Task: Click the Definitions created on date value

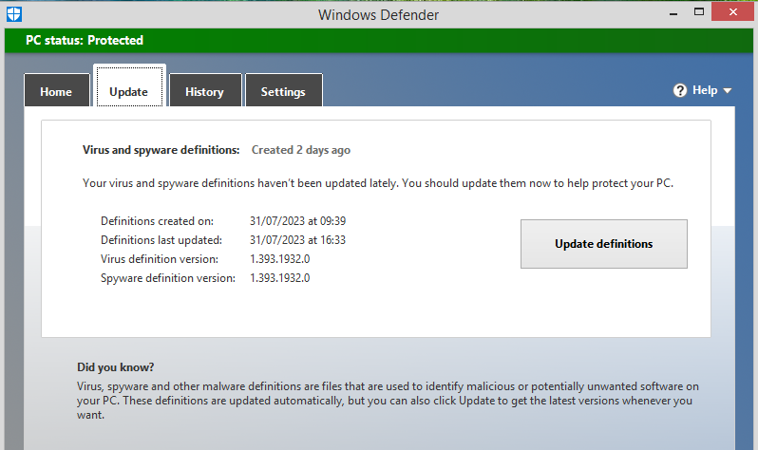Action: coord(297,221)
